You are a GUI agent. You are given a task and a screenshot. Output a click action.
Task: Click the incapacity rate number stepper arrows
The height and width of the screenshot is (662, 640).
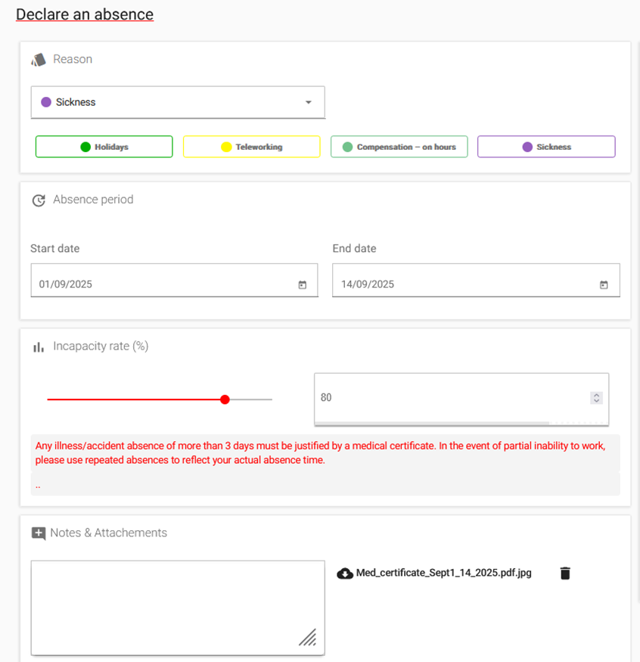coord(596,398)
